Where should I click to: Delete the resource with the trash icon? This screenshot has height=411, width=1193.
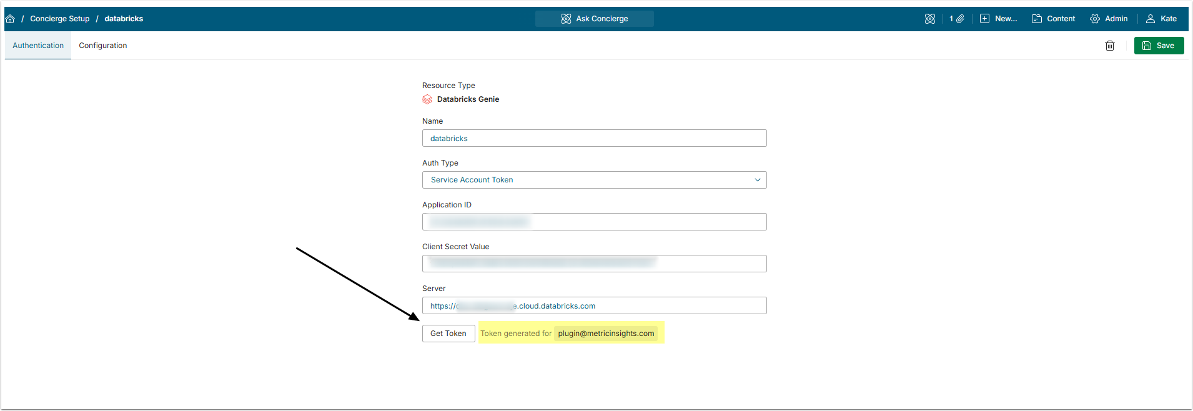click(x=1110, y=46)
